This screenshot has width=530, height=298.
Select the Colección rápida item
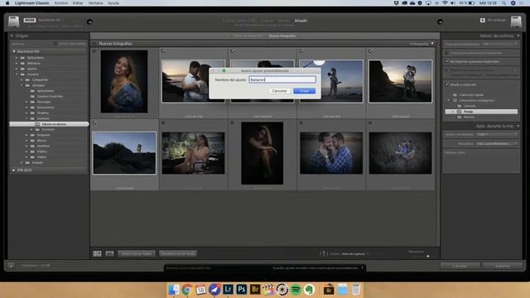471,95
